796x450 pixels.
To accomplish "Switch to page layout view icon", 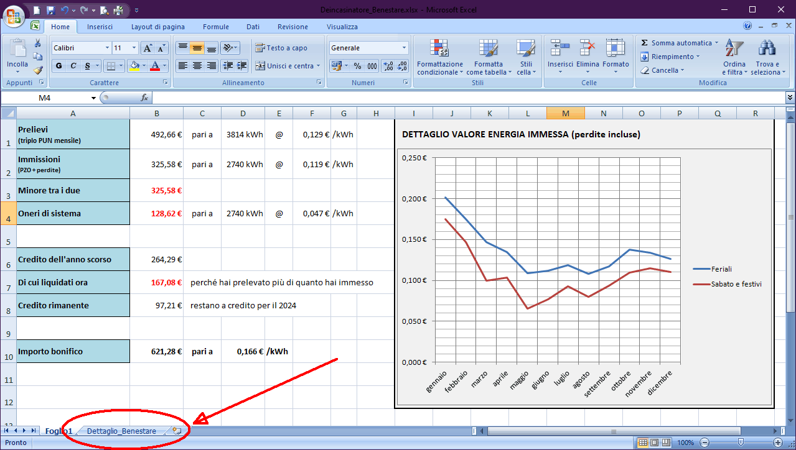I will (x=654, y=443).
